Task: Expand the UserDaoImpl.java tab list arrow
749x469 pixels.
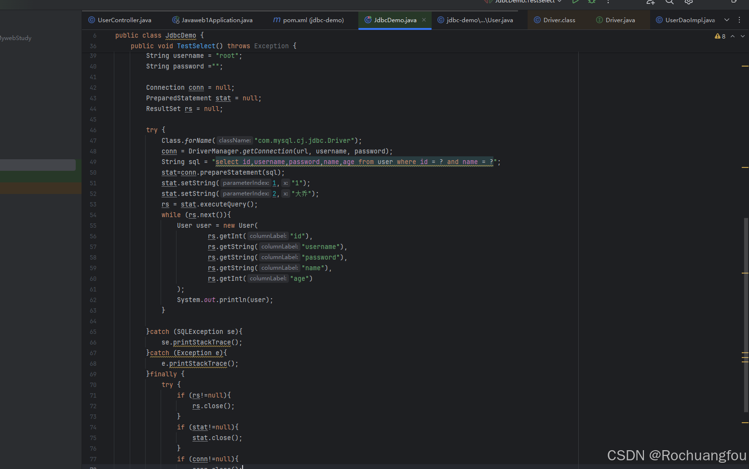Action: 727,20
